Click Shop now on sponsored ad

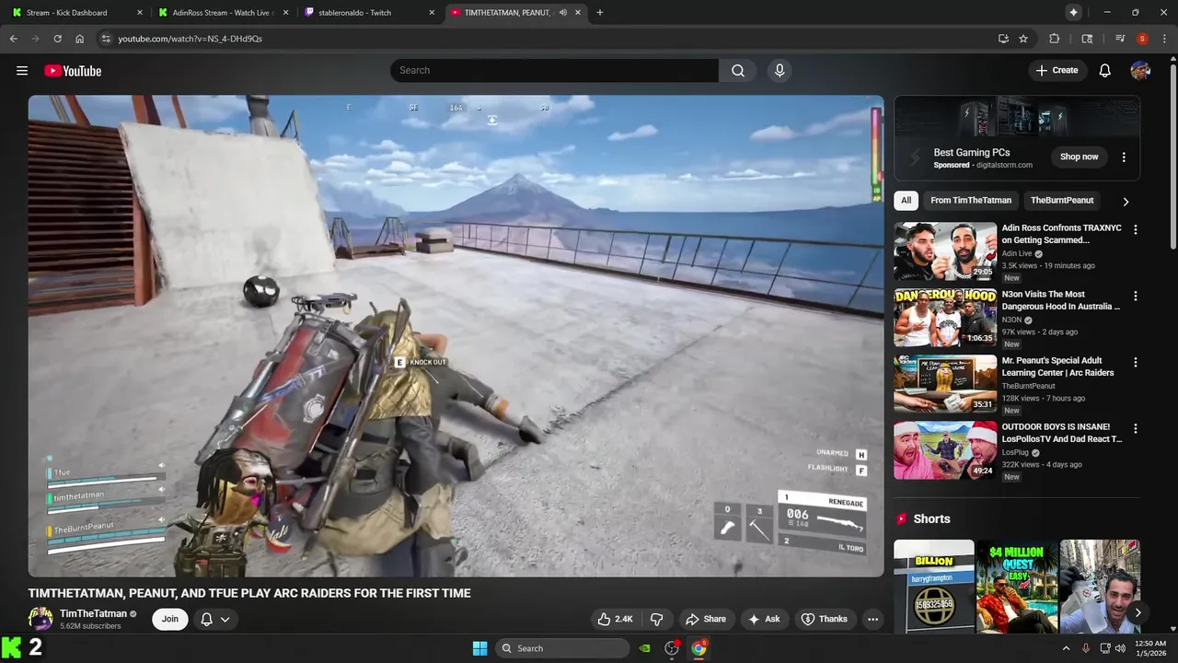[x=1079, y=157]
